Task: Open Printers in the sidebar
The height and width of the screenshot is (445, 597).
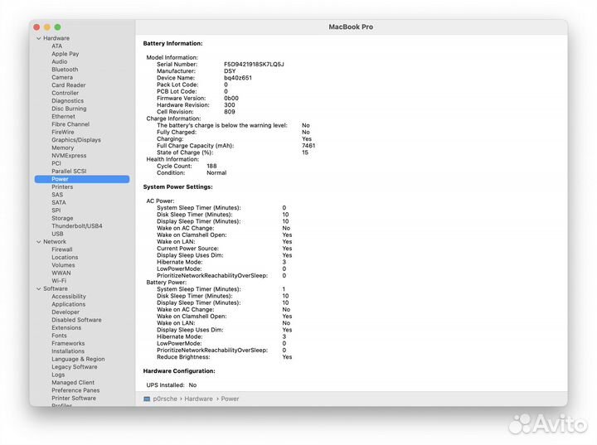Action: (62, 187)
